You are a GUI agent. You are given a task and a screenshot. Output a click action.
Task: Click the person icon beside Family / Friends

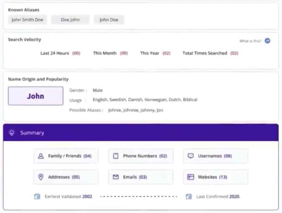pos(41,156)
